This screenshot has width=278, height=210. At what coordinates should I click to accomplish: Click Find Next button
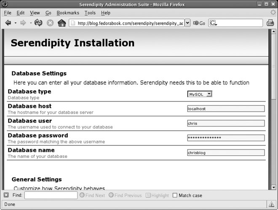tap(92, 195)
